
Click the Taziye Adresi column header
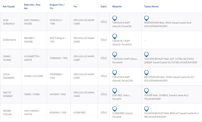pos(151,6)
